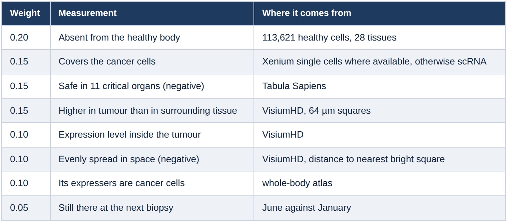Viewport: 507px width, 222px height.
Task: Select the 'Absent from the healthy body' cell
Action: [x=152, y=38]
